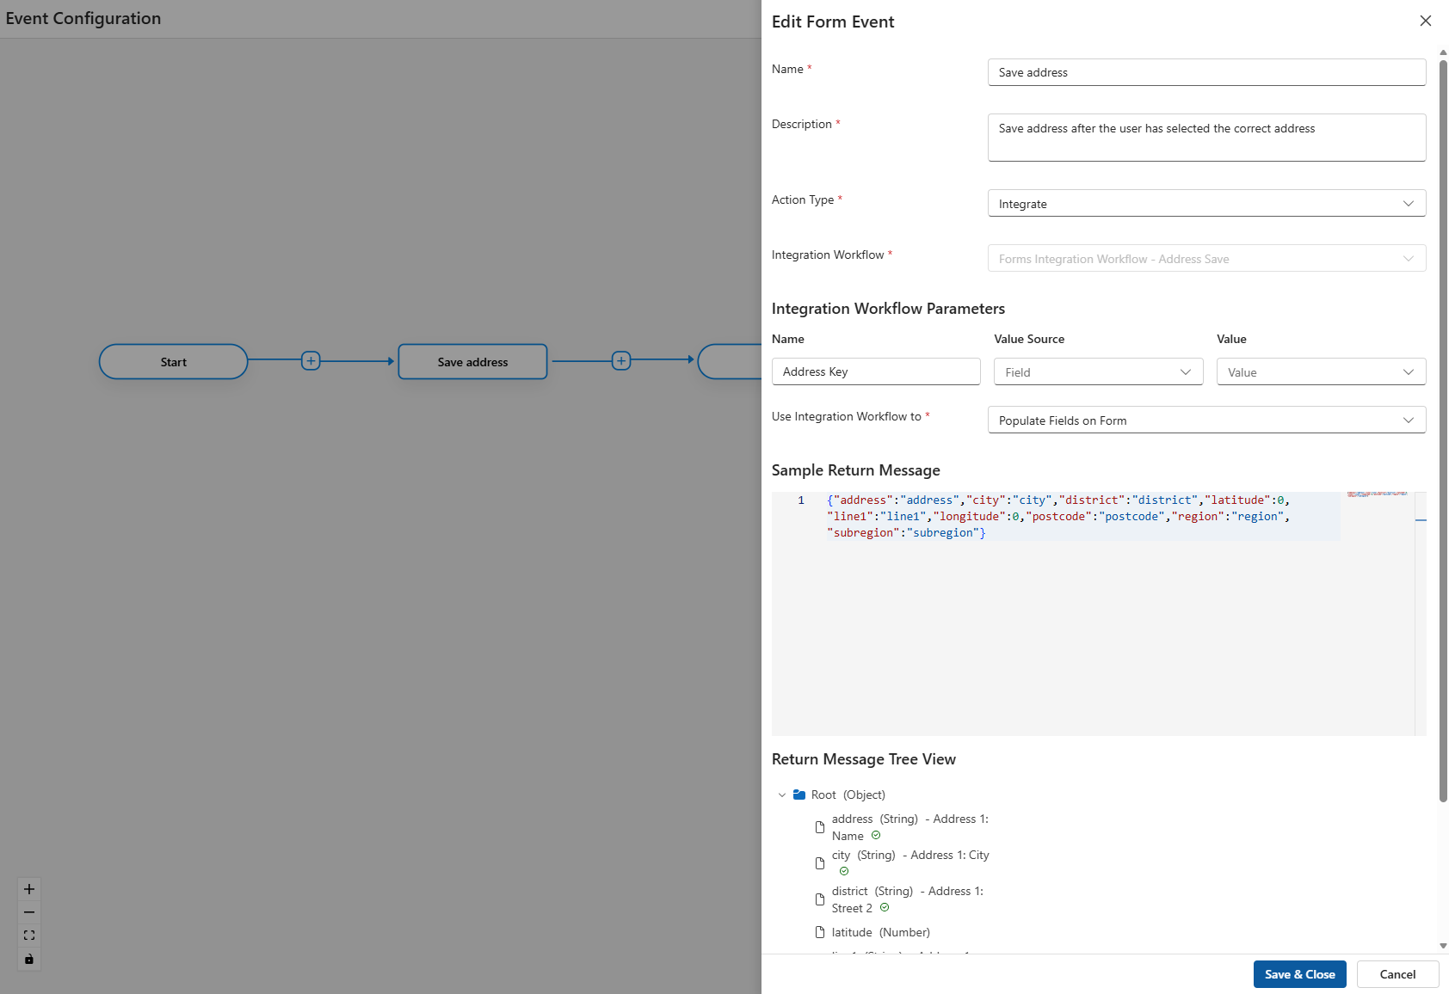
Task: Open Use Integration Workflow to dropdown
Action: pos(1206,420)
